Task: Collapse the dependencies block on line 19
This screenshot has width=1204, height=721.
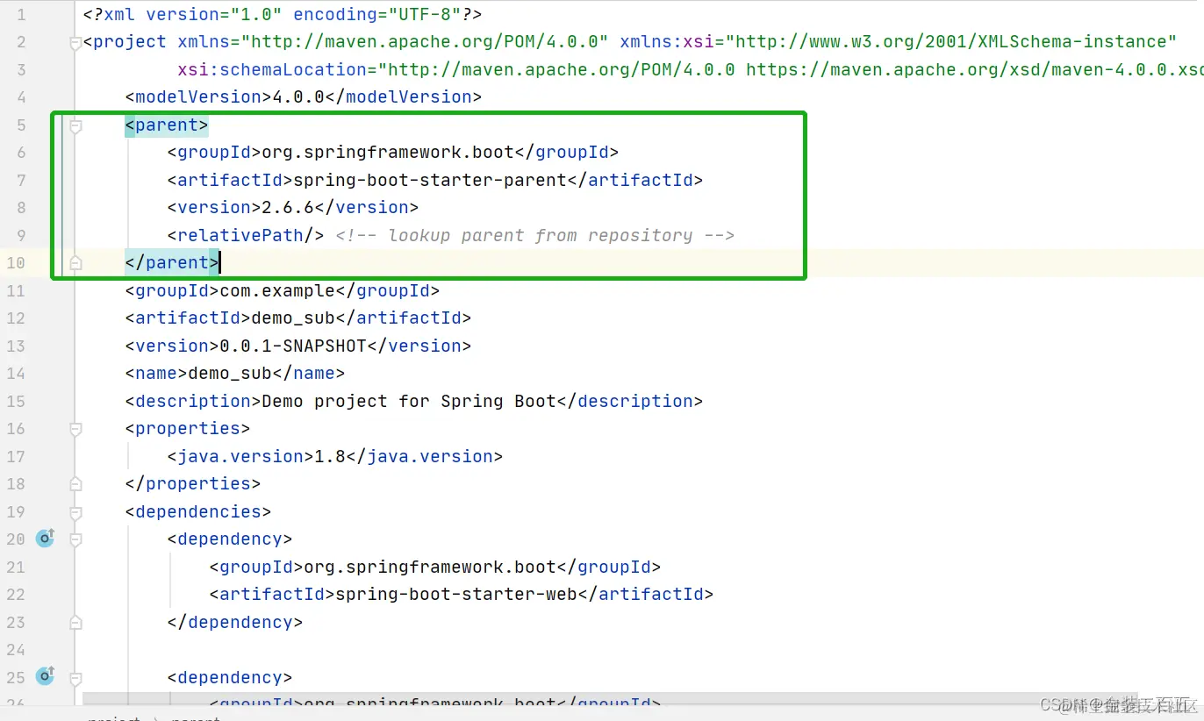Action: (x=75, y=511)
